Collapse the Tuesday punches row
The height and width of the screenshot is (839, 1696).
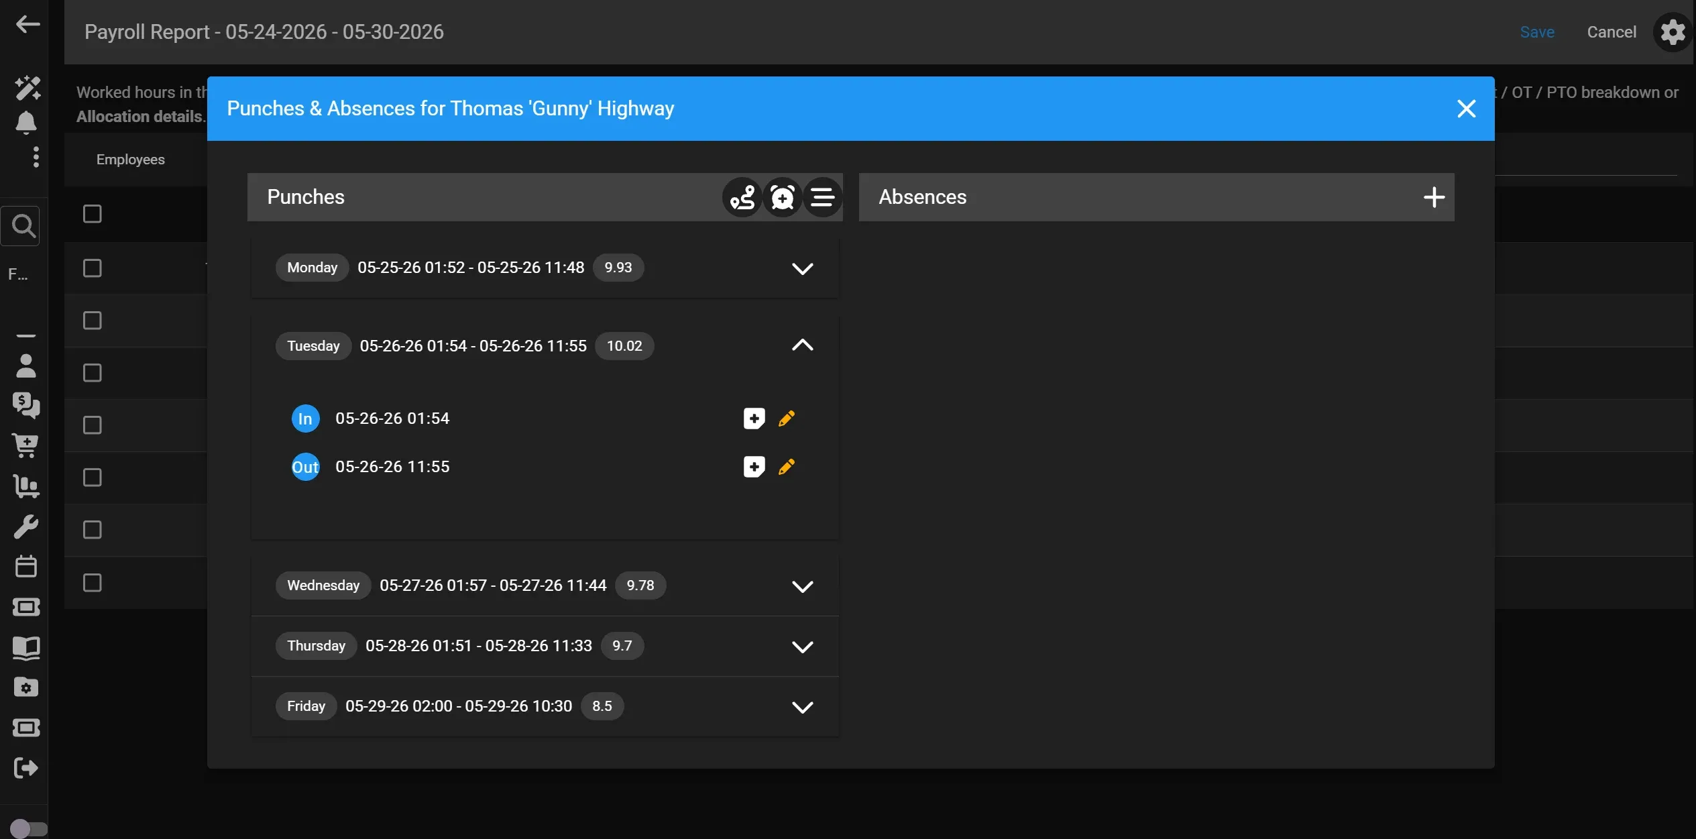point(802,345)
